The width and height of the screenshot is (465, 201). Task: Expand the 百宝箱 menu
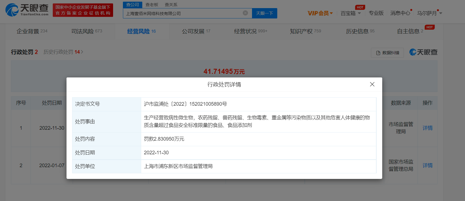click(x=351, y=13)
